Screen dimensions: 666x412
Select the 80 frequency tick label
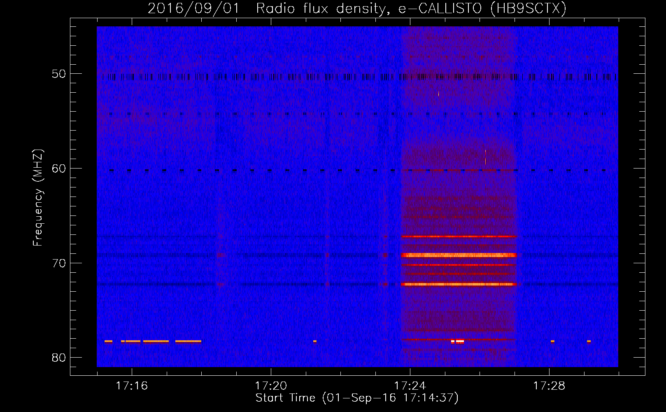[x=59, y=358]
